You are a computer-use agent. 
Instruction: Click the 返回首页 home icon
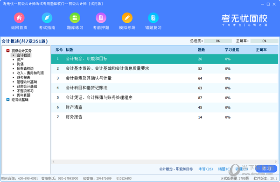coord(19,18)
